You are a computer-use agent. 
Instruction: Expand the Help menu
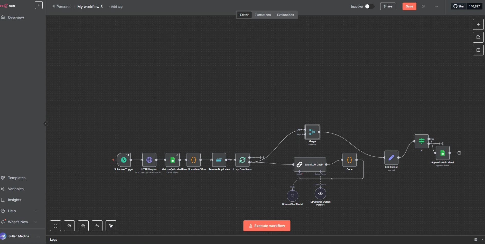(36, 211)
